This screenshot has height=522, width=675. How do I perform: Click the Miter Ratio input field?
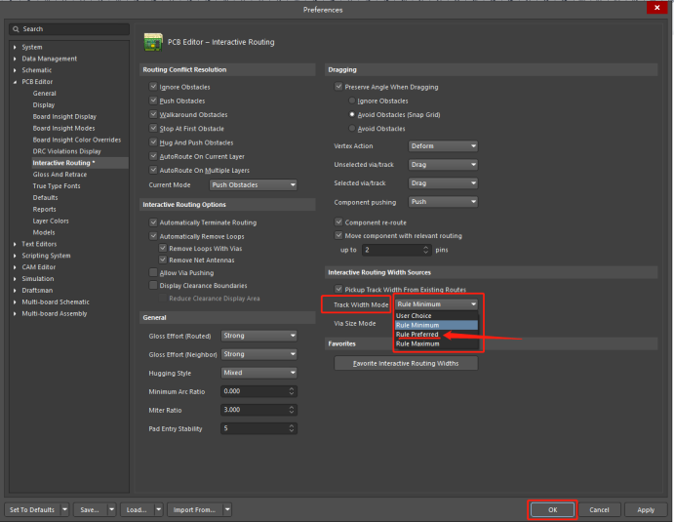coord(253,410)
